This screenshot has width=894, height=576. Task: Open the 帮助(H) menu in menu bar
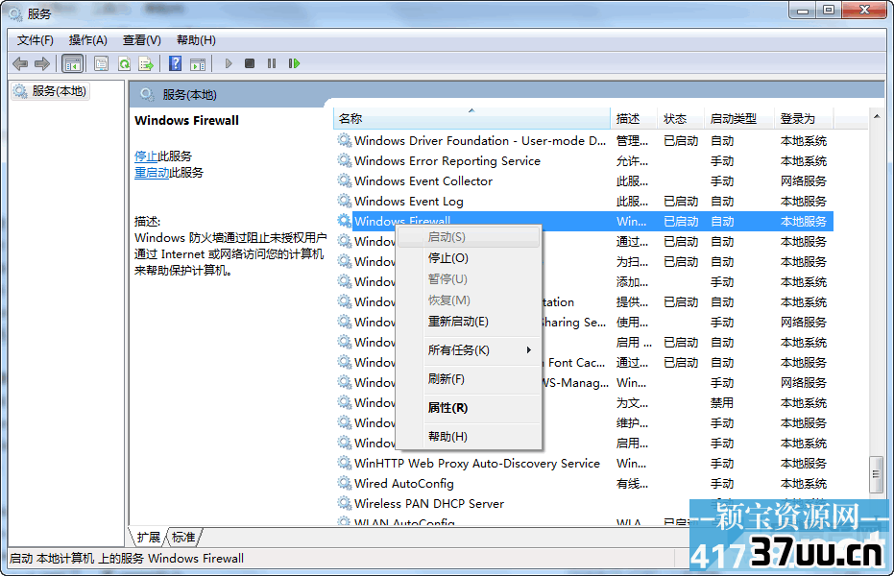[196, 40]
